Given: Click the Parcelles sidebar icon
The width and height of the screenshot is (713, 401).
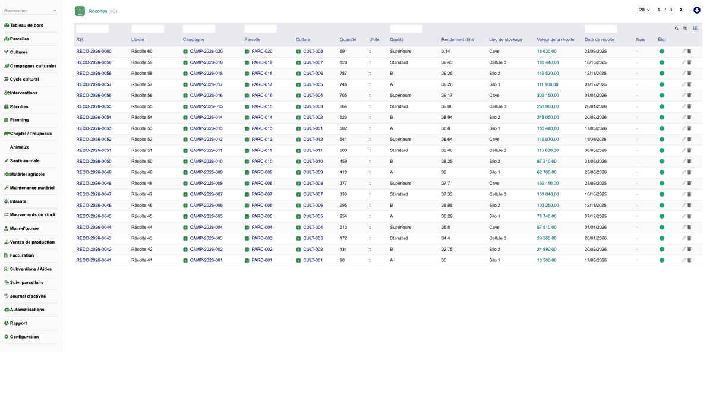Looking at the screenshot, I should 7,39.
